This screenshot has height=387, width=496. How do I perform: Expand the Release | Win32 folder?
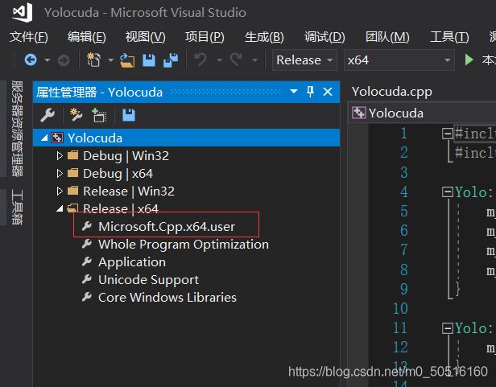60,191
